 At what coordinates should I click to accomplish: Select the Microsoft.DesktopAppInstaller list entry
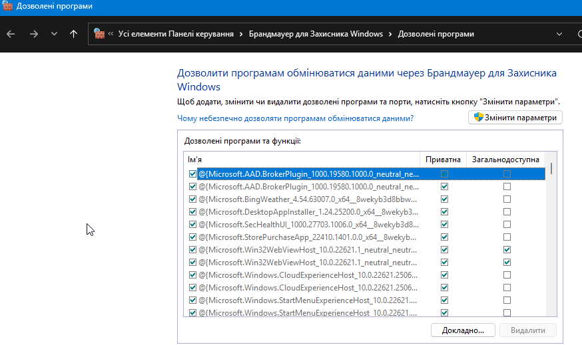(x=308, y=212)
